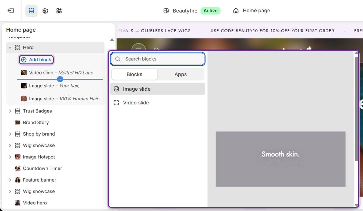Click the Feature banner thumbnail icon
The image size is (363, 211).
click(18, 180)
